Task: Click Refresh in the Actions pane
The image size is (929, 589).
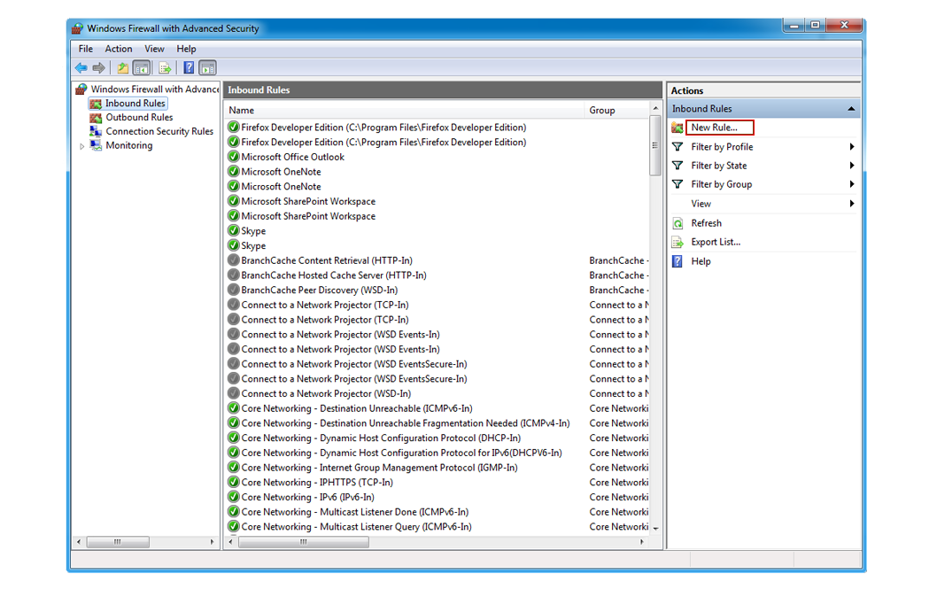Action: tap(706, 223)
